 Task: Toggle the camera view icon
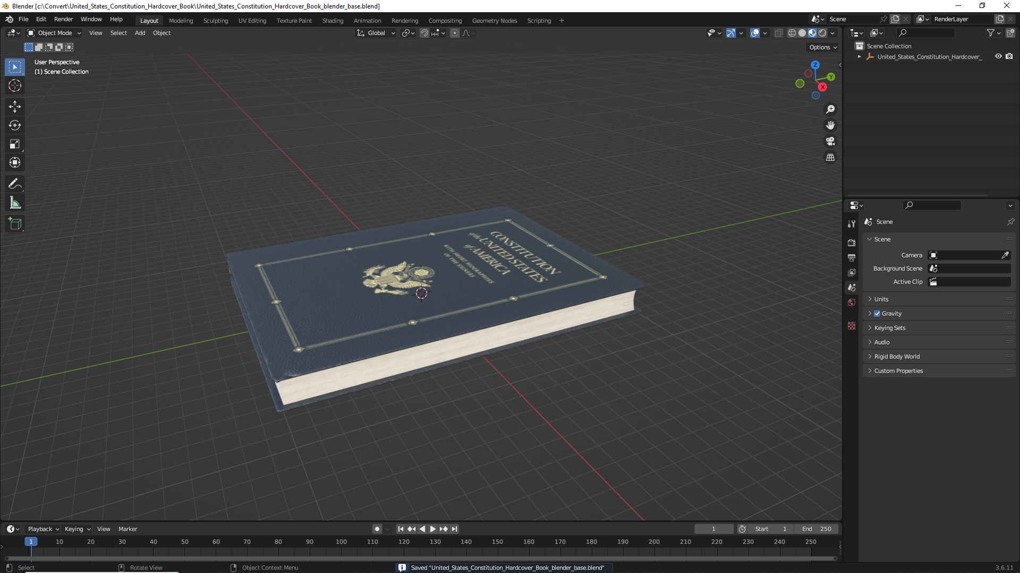(830, 141)
